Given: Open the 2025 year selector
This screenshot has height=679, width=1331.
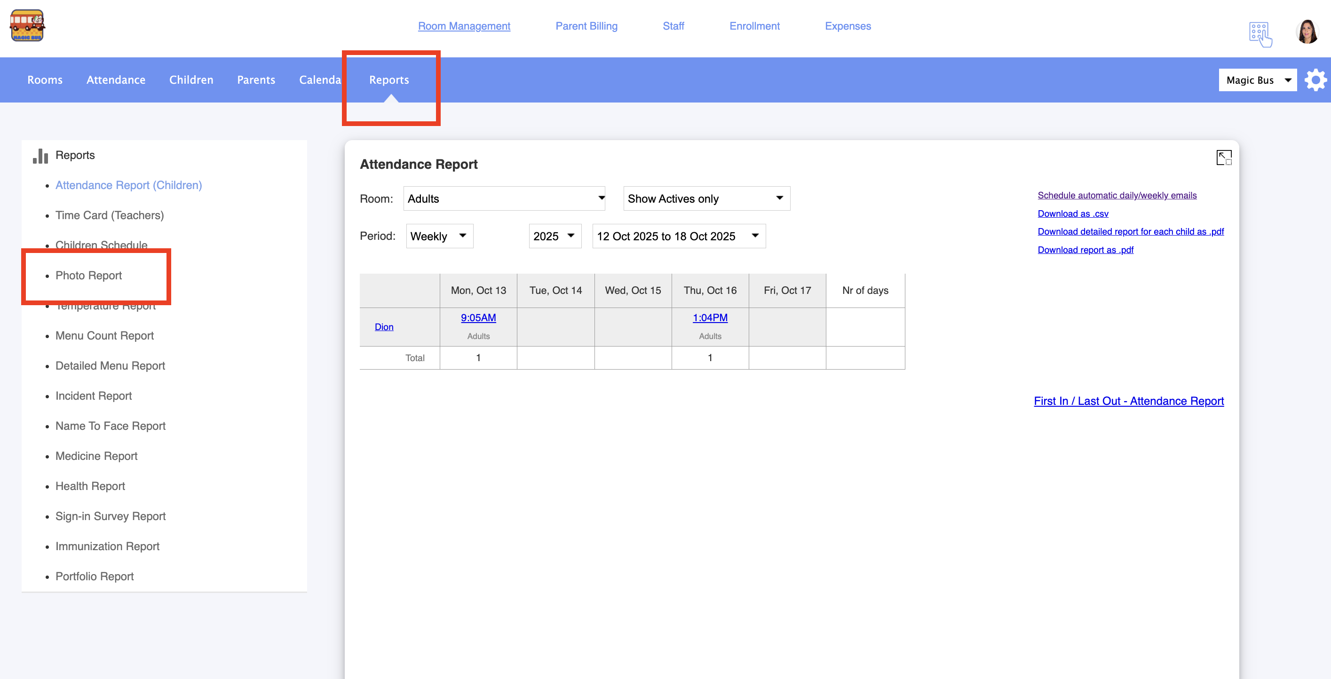Looking at the screenshot, I should pos(555,236).
